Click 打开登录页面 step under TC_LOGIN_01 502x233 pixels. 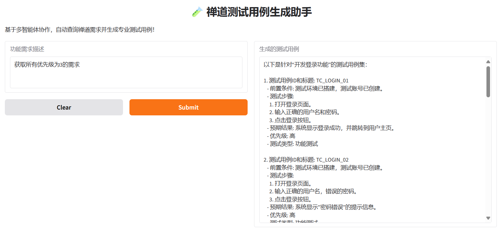290,104
